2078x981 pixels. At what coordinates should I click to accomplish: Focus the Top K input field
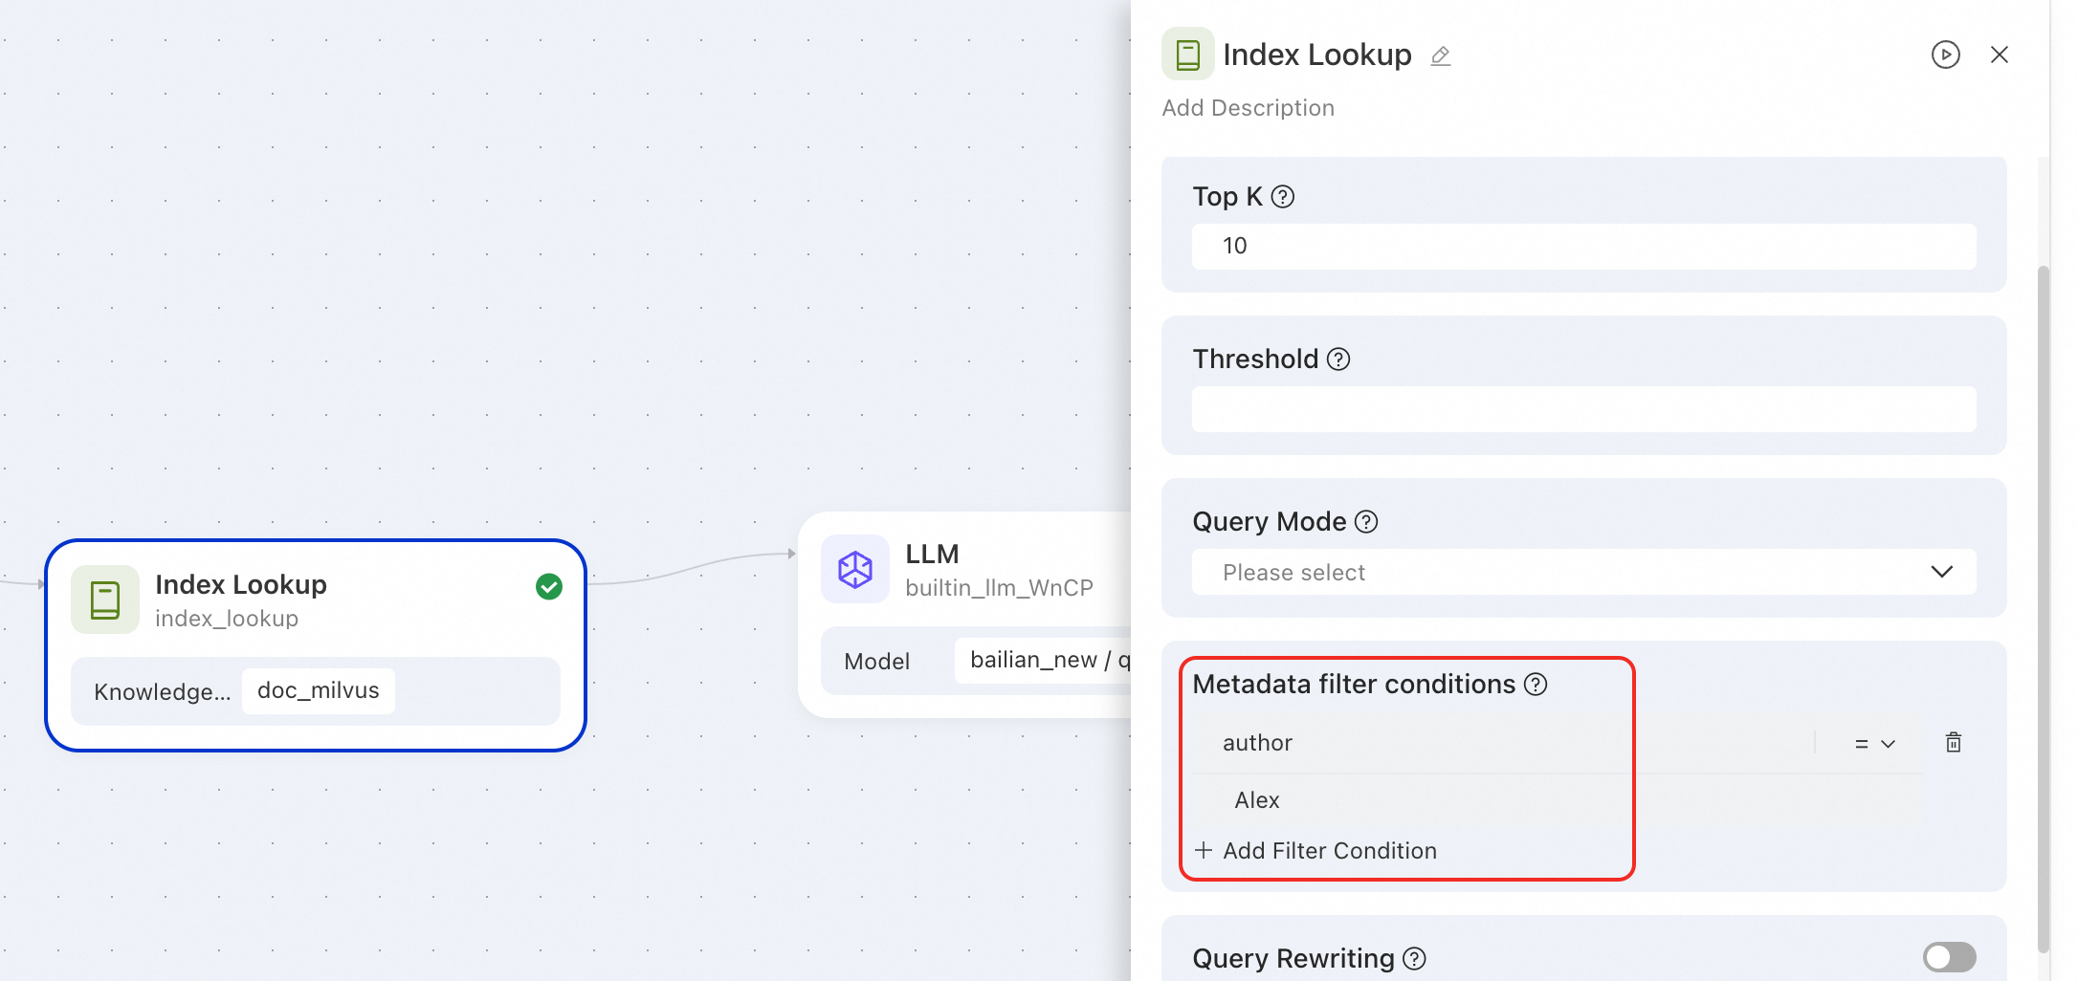tap(1584, 247)
